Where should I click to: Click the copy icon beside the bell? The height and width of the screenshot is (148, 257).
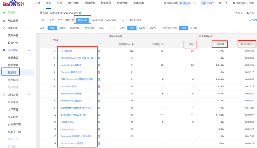(226, 3)
